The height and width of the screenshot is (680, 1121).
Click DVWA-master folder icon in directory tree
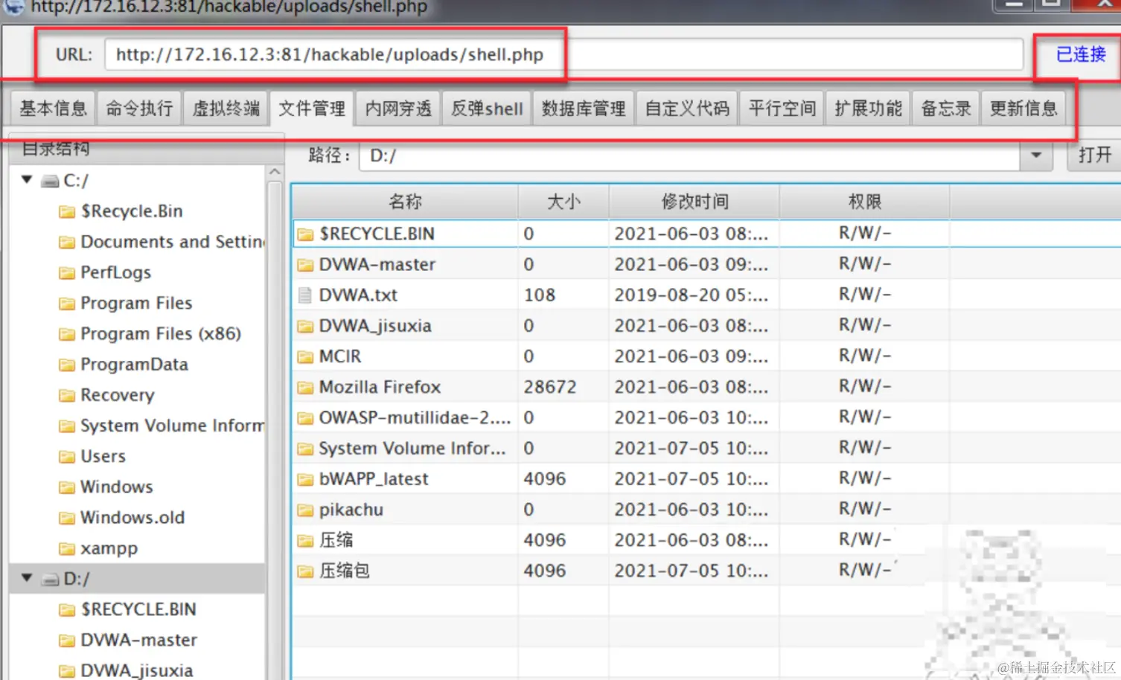coord(67,641)
